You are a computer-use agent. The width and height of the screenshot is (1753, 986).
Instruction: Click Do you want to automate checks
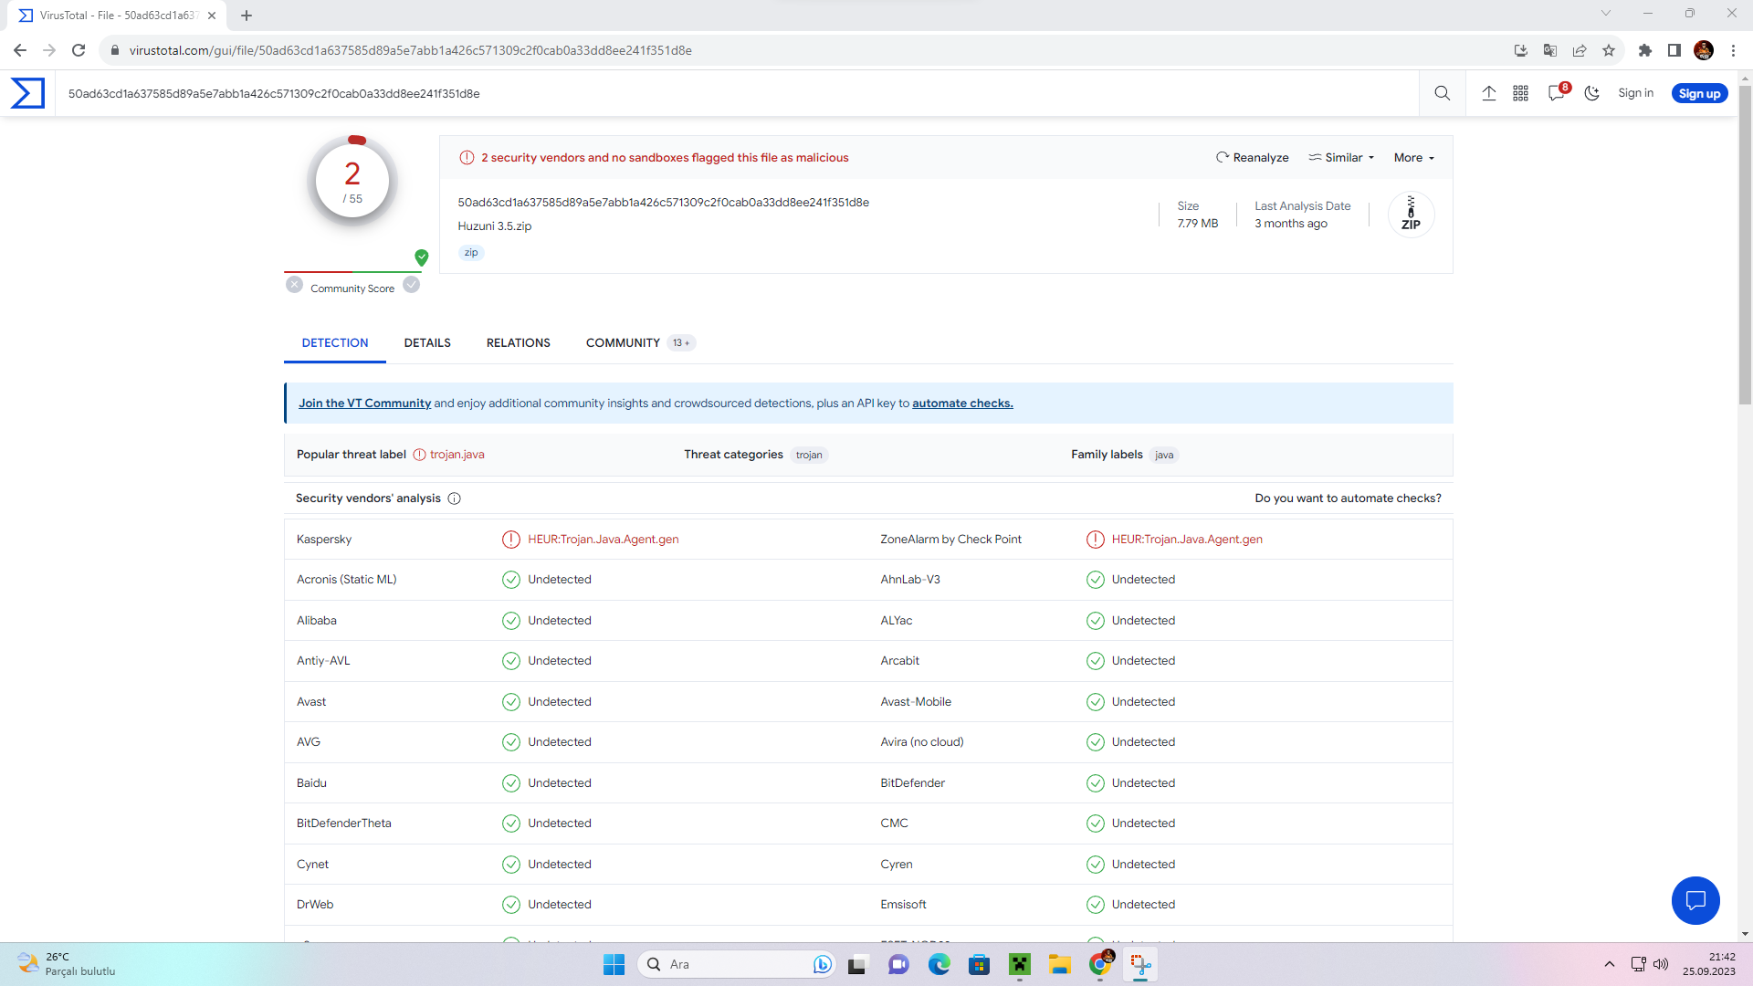pos(1348,498)
